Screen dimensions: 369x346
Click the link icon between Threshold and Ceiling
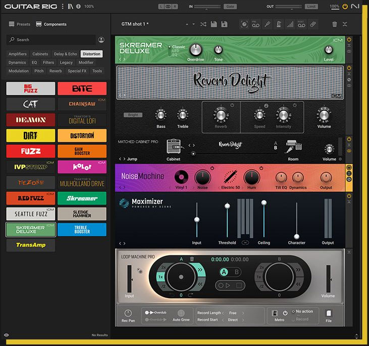point(245,242)
